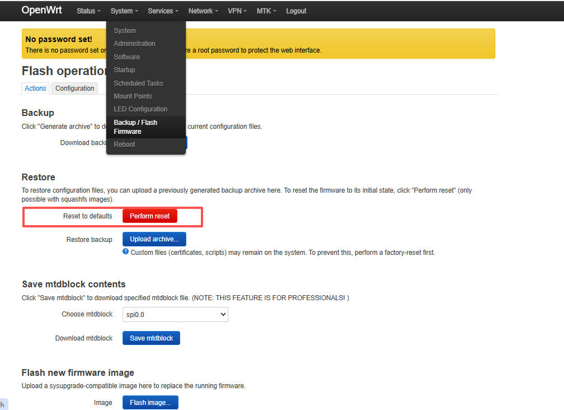Screen dimensions: 564x410
Task: Switch to the Configuration tab
Action: 74,88
